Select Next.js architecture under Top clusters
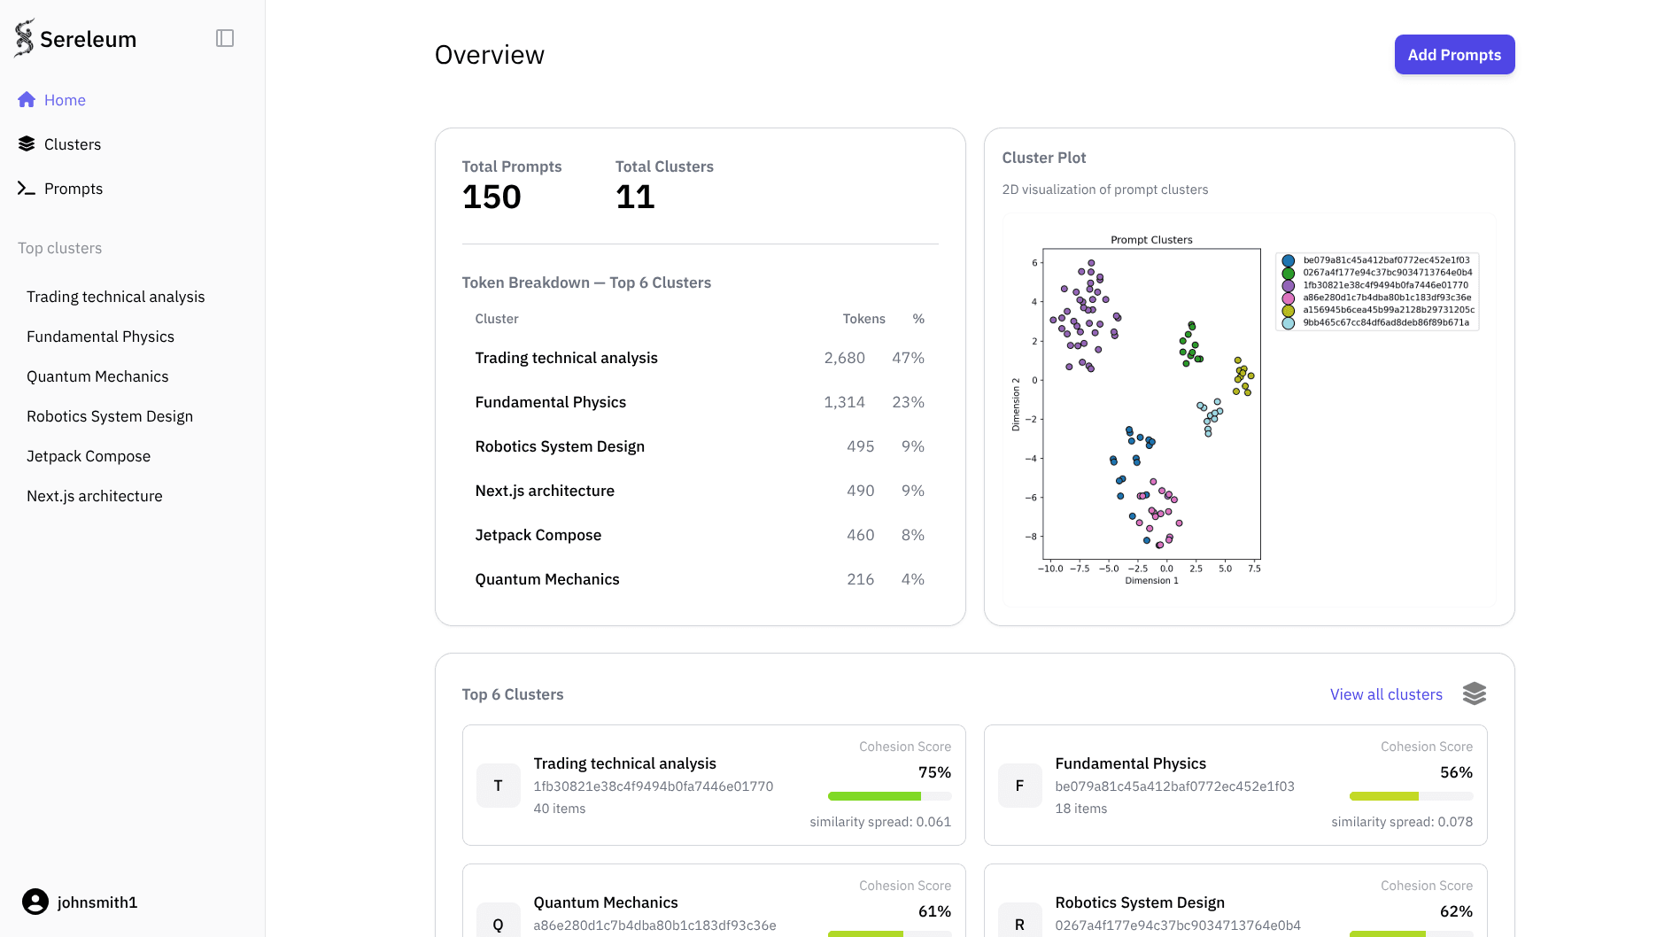1680x937 pixels. pyautogui.click(x=95, y=495)
